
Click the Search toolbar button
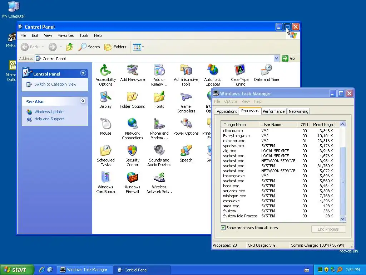coord(89,47)
